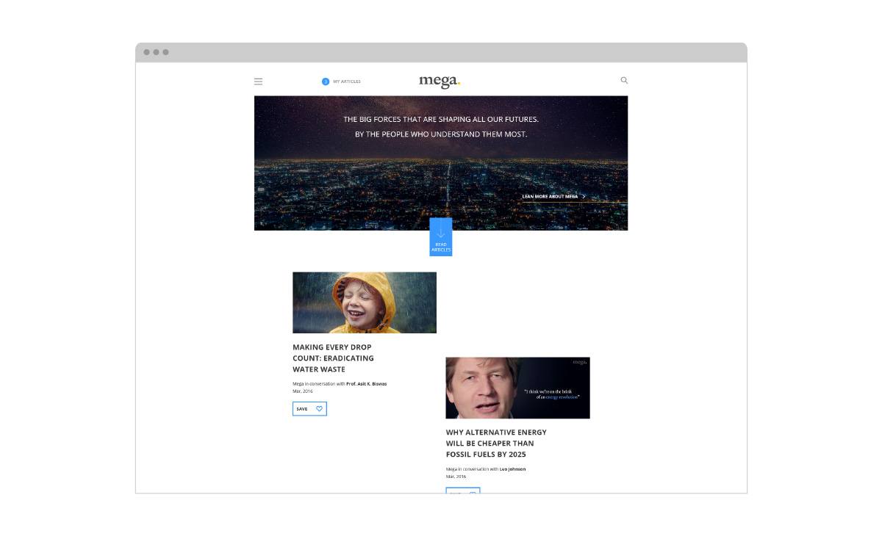882x536 pixels.
Task: Click the arrow next to Learn More About Mega
Action: tap(584, 197)
